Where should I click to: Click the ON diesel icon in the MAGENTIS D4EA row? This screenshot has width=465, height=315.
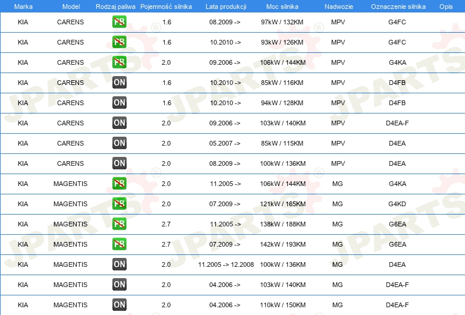(x=119, y=264)
